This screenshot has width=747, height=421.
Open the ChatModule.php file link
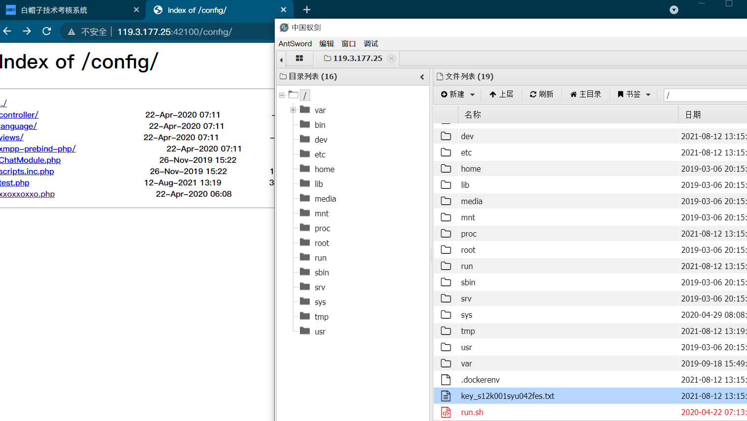coord(31,160)
